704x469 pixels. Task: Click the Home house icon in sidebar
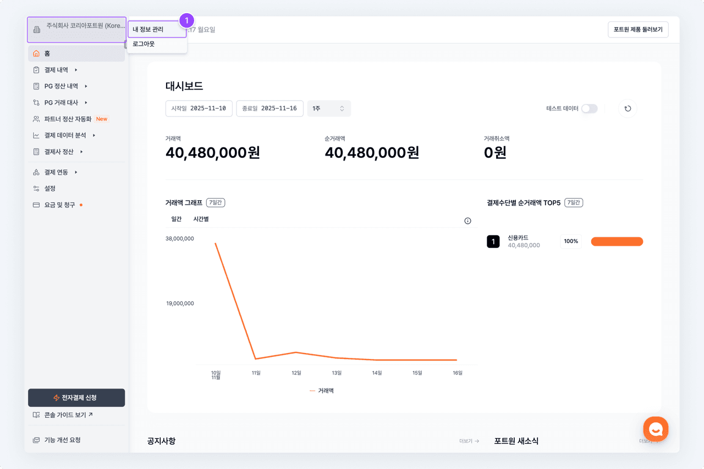coord(36,53)
